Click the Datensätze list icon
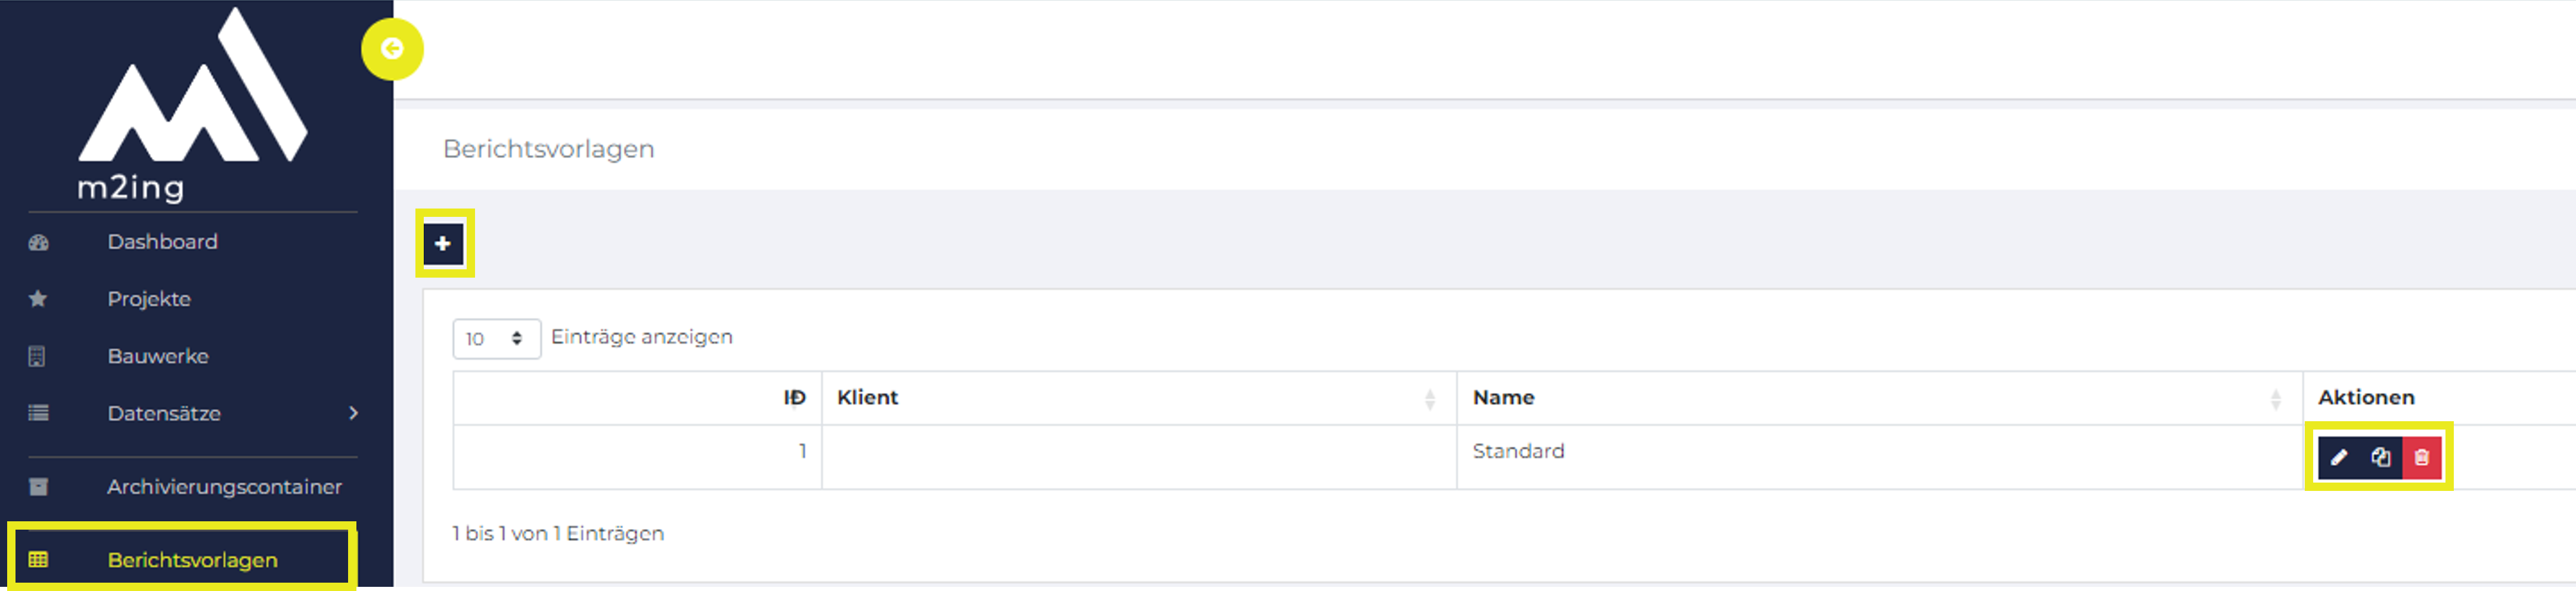The image size is (2576, 591). [38, 413]
